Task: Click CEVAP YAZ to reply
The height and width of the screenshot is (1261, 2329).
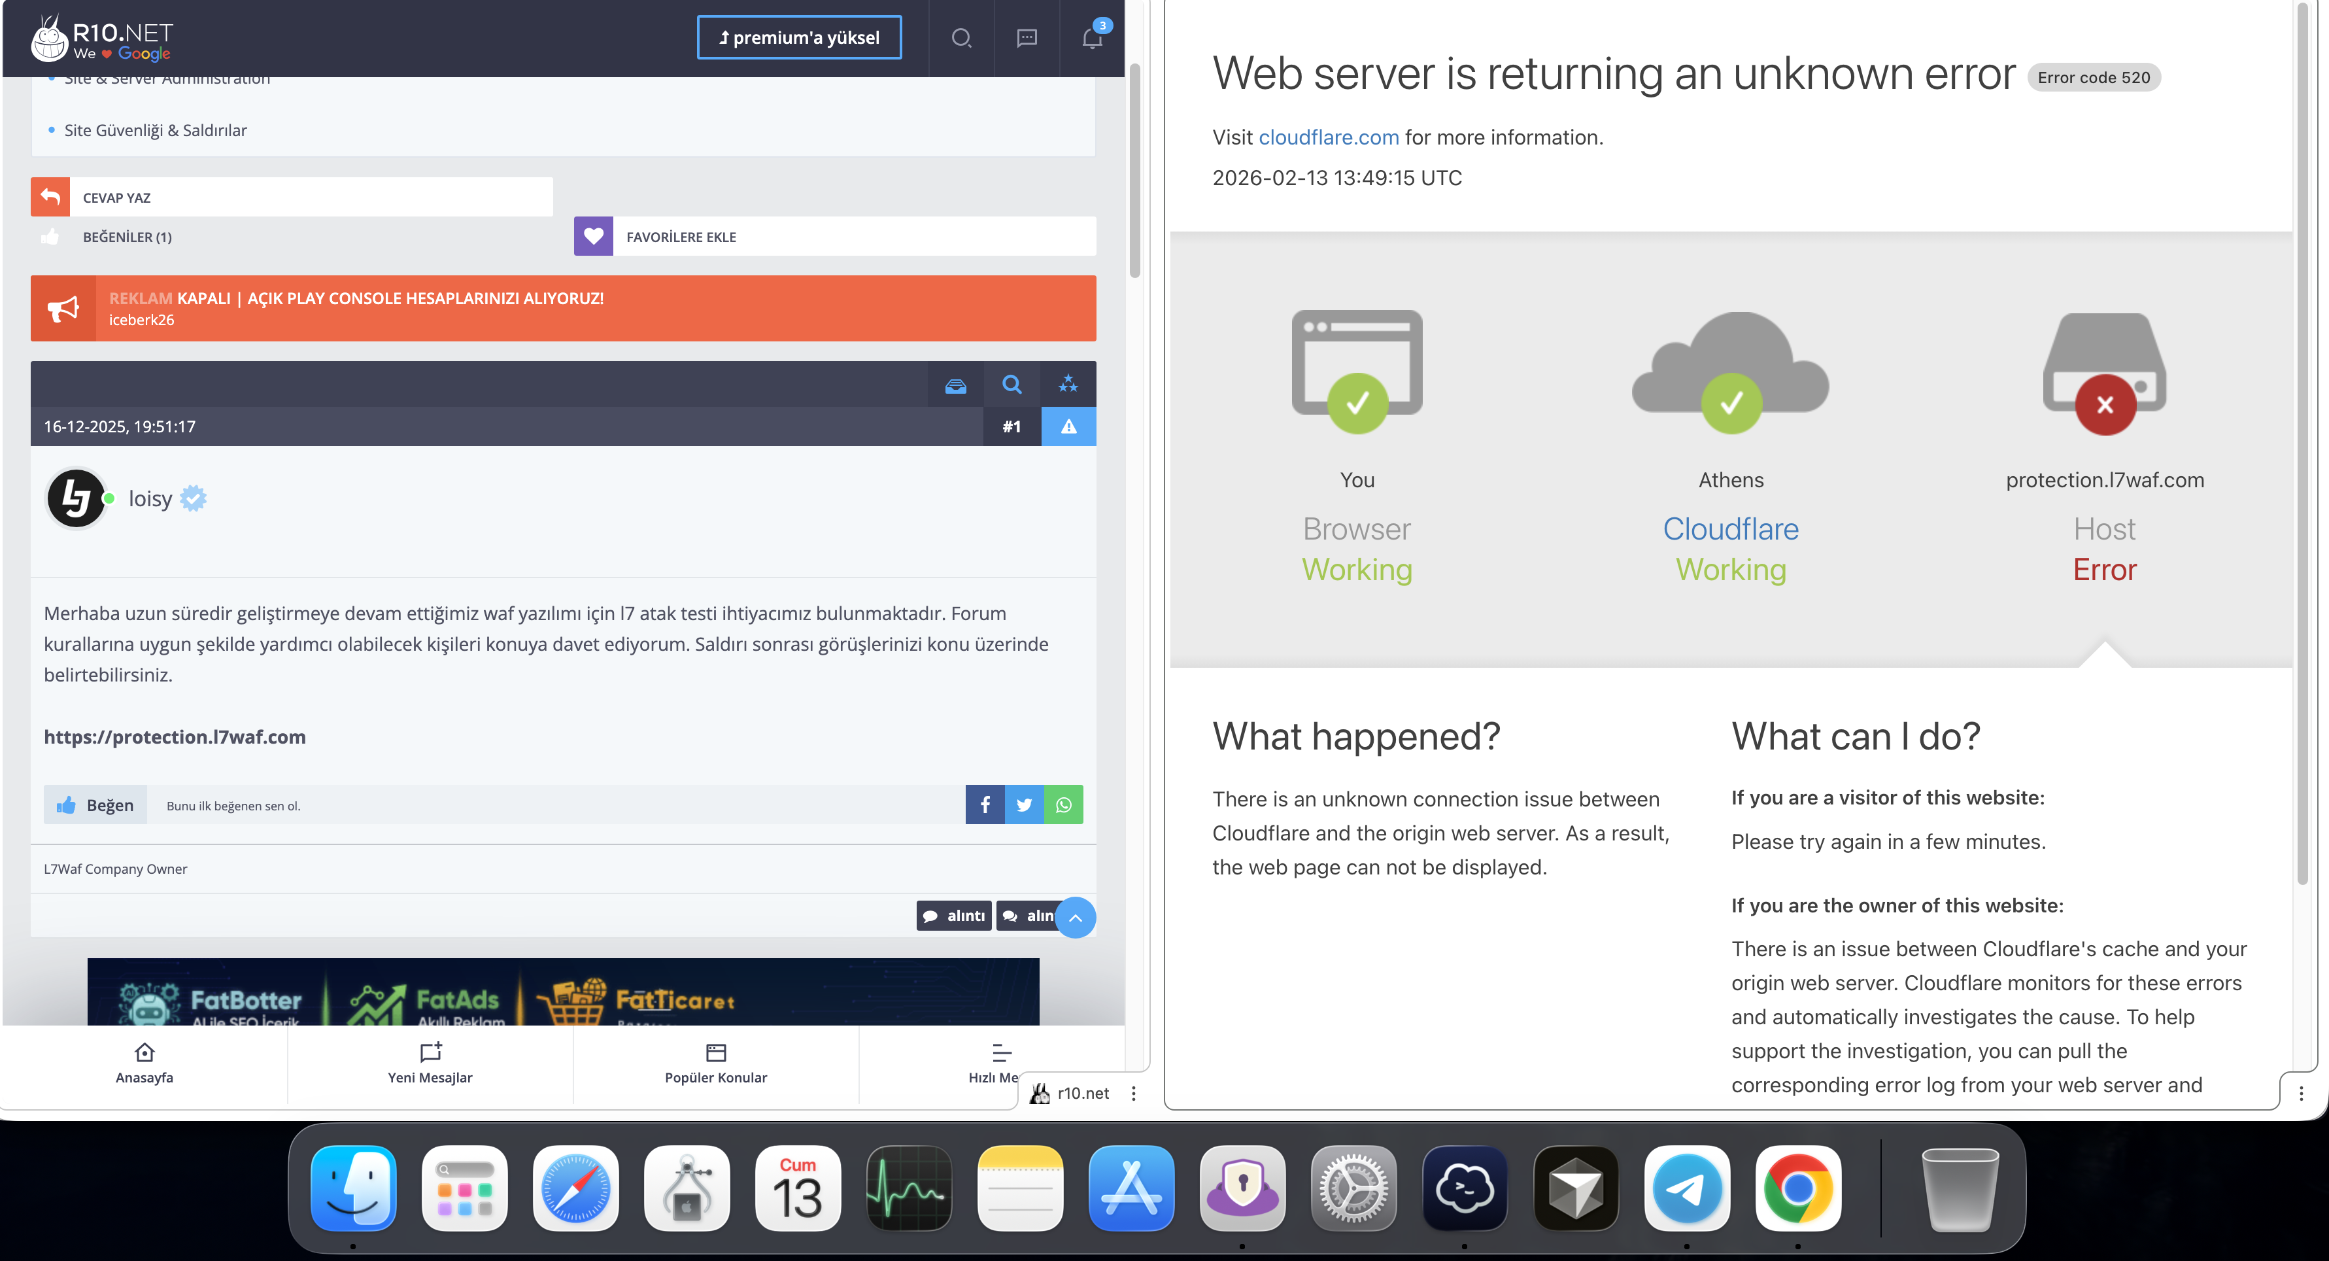Action: (292, 198)
